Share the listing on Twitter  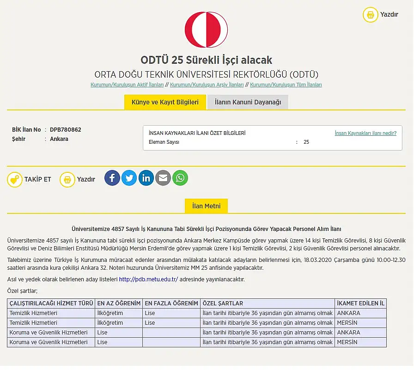(129, 178)
